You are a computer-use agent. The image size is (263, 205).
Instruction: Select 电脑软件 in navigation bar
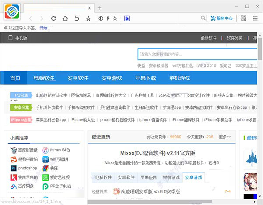click(44, 78)
